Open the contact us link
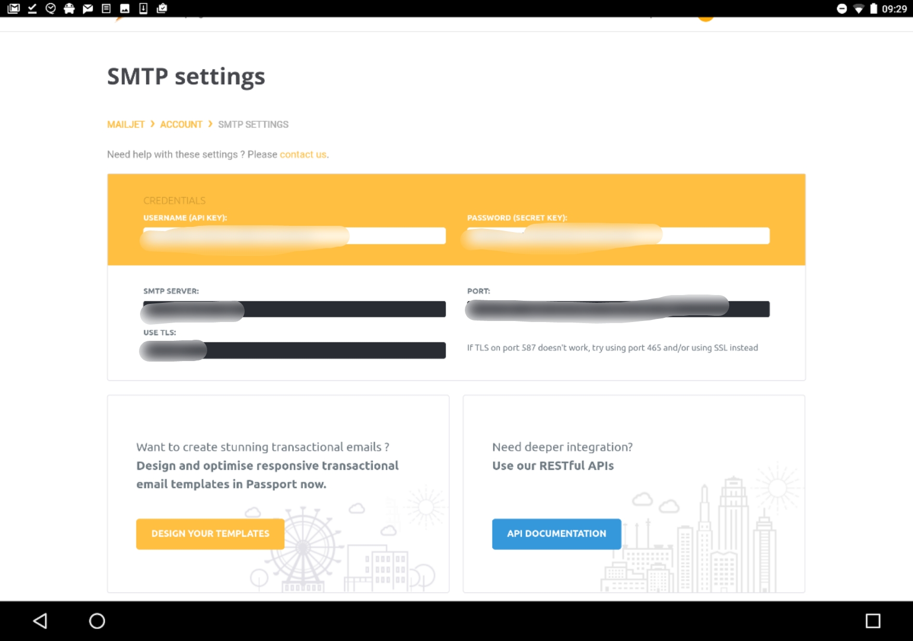The width and height of the screenshot is (913, 641). [x=303, y=155]
